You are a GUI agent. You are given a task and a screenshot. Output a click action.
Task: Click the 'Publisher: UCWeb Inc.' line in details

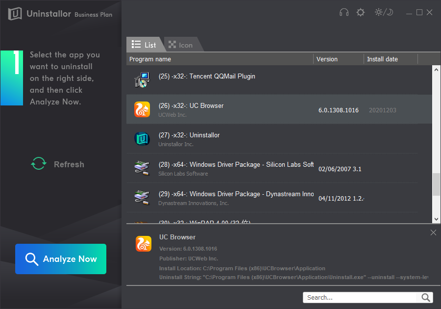pos(189,258)
